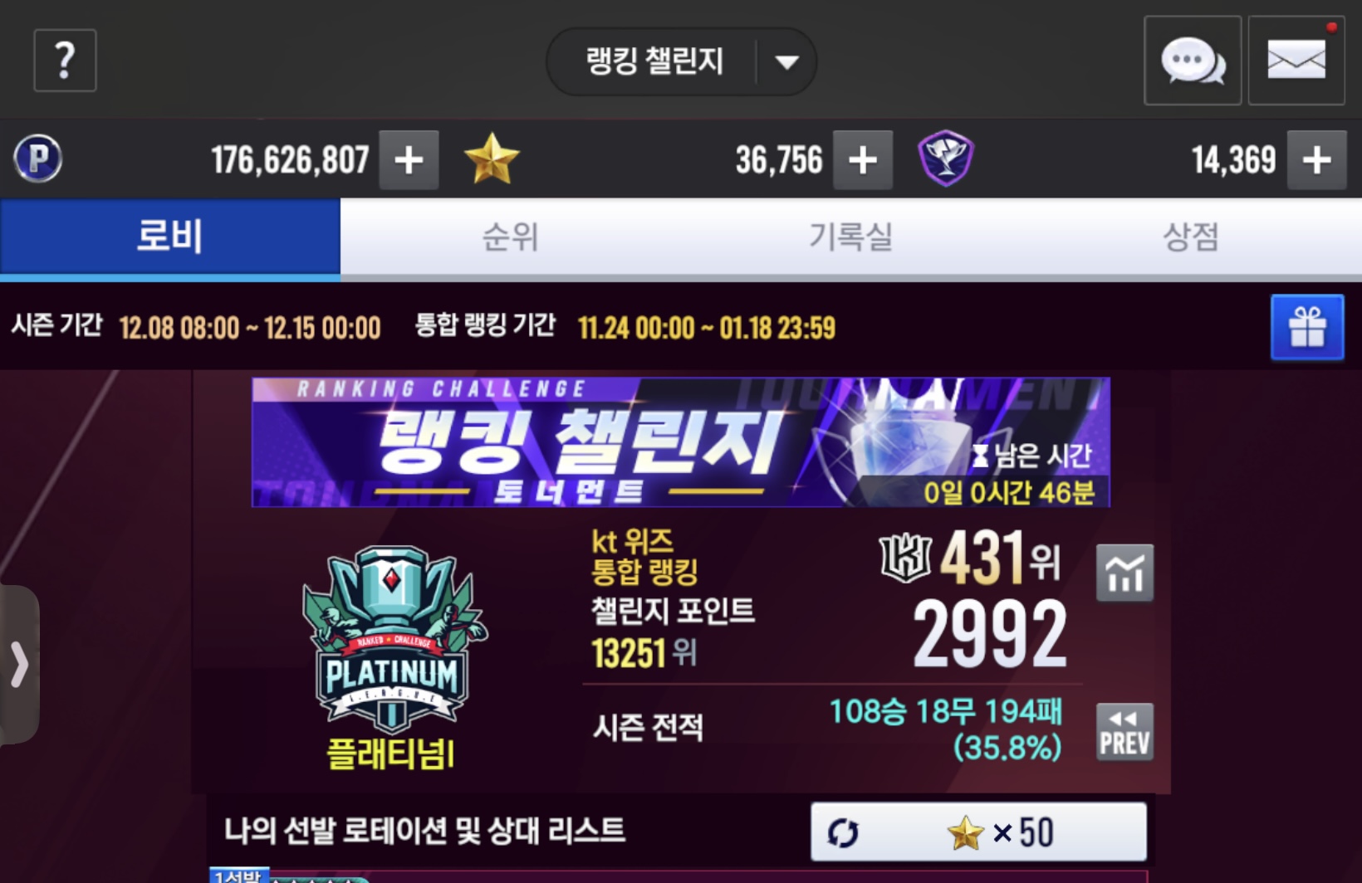The width and height of the screenshot is (1362, 883).
Task: Click the purple trophy shield icon
Action: [946, 159]
